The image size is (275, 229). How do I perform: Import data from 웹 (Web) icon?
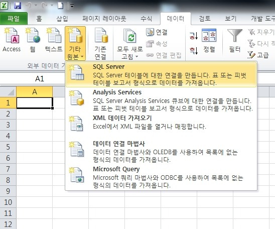(33, 40)
